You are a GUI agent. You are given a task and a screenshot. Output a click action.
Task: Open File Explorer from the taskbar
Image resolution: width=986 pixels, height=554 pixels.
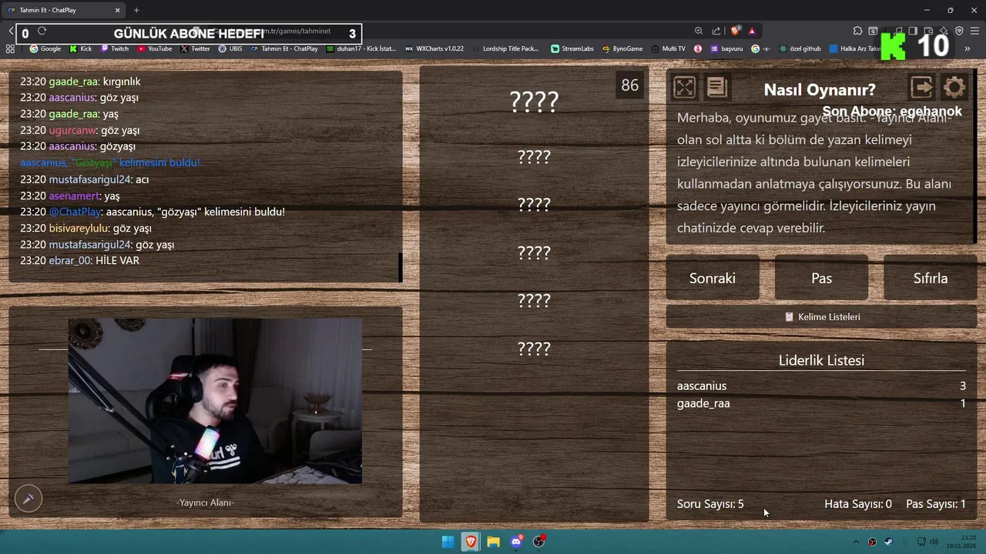(493, 542)
